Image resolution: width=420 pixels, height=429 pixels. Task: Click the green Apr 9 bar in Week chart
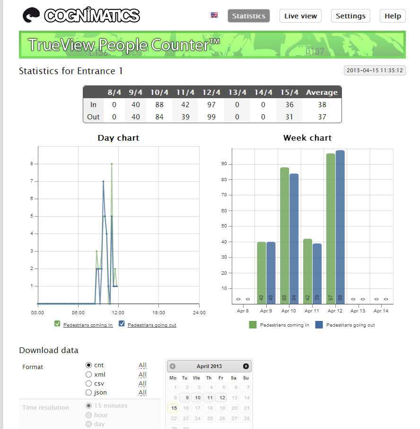click(262, 273)
